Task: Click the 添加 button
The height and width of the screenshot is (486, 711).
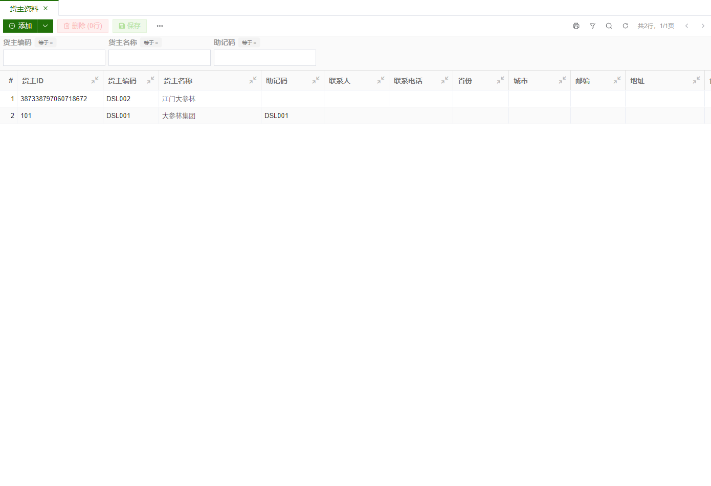Action: tap(20, 26)
